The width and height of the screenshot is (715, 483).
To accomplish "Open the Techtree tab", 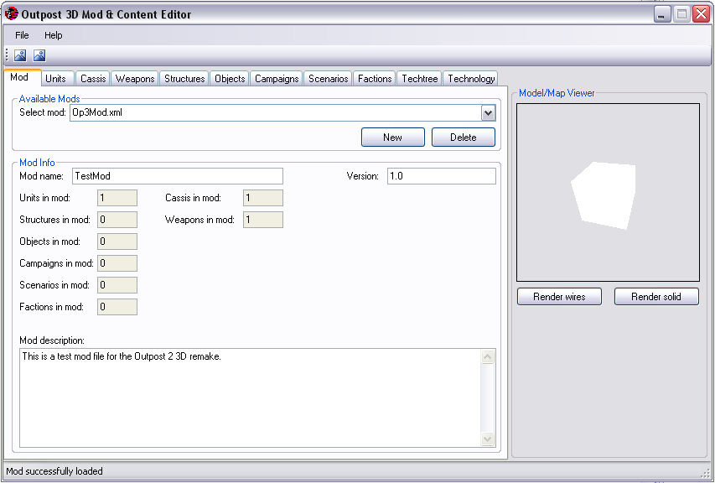I will (x=420, y=79).
